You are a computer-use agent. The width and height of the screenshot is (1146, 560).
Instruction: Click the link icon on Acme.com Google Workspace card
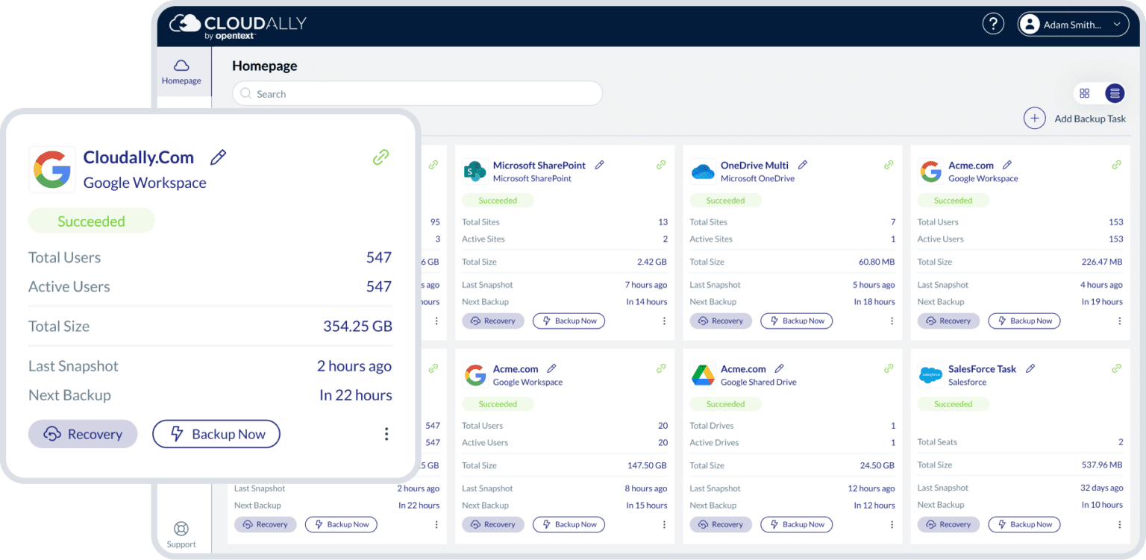pyautogui.click(x=1116, y=165)
